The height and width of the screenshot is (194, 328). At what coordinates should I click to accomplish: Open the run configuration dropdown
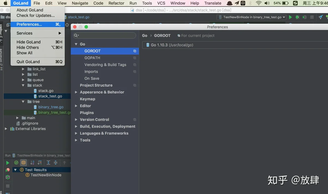click(251, 17)
